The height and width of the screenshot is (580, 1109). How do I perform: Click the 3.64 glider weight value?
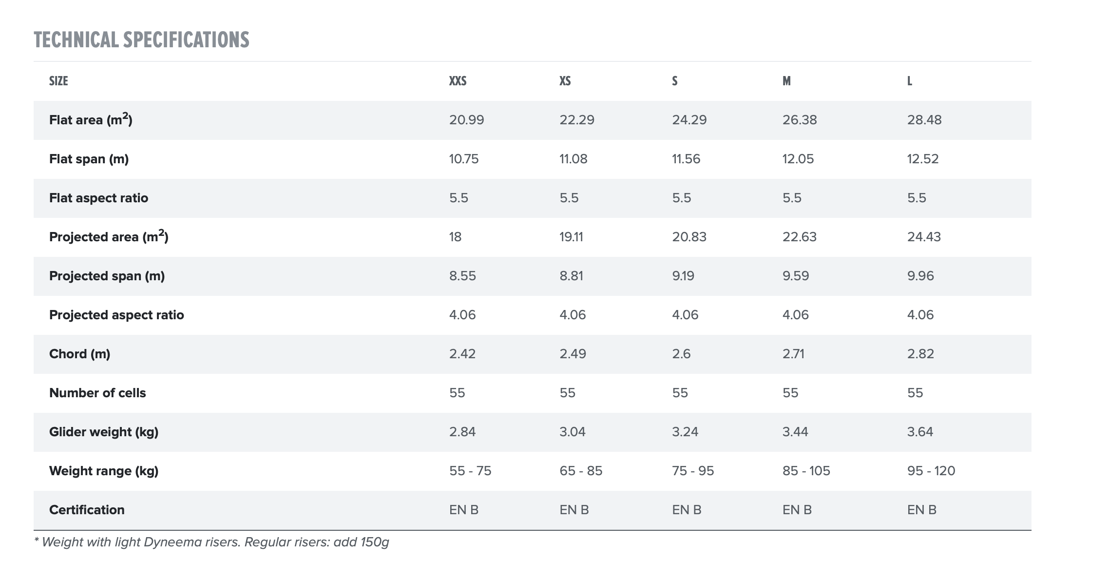tap(920, 432)
